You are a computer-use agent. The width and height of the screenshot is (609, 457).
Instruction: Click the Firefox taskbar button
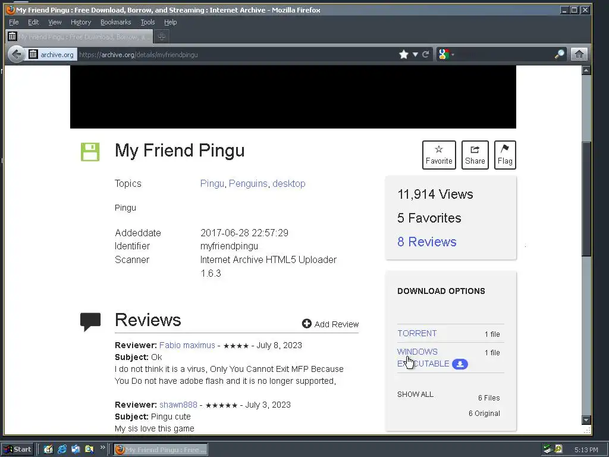(x=161, y=449)
